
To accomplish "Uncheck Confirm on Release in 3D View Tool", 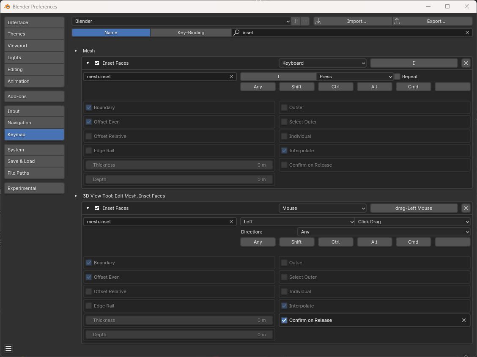I will (284, 320).
